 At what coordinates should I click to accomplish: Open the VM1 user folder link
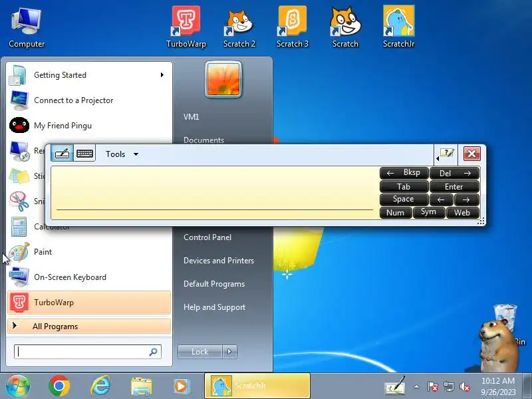pyautogui.click(x=191, y=117)
